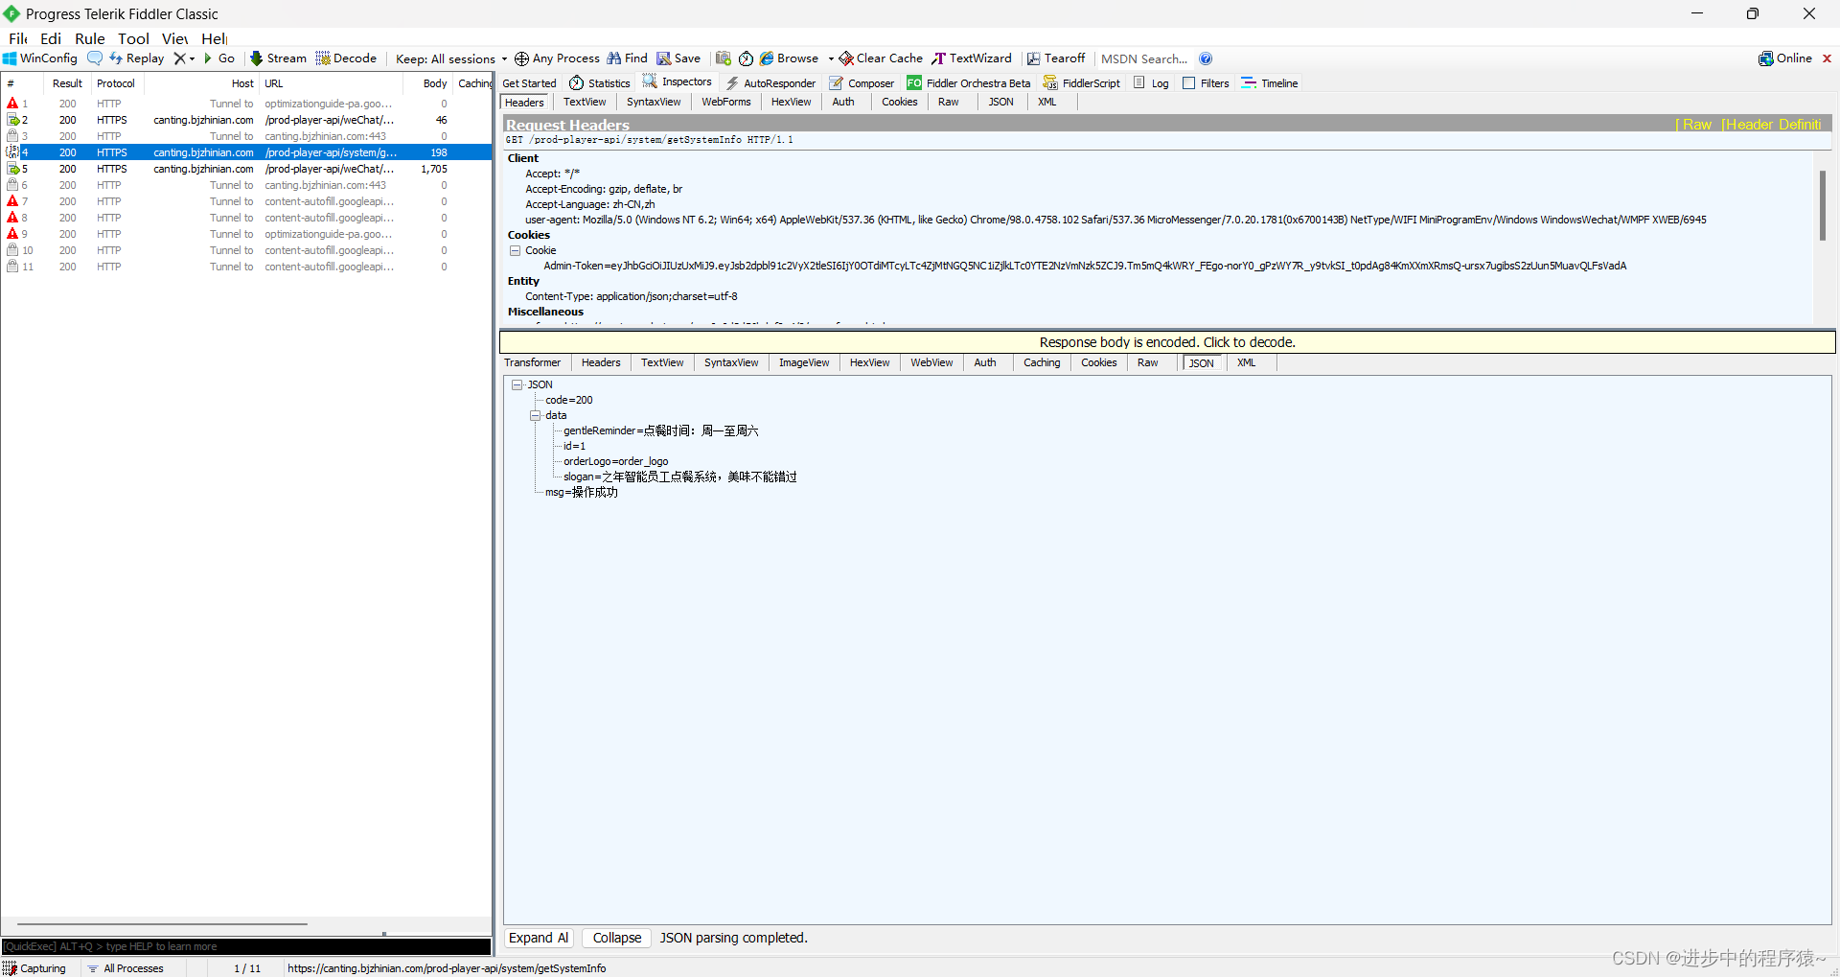Select request WebForms inspector tab
Viewport: 1840px width, 977px height.
(726, 103)
